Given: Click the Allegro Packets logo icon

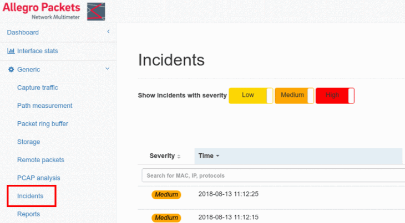Looking at the screenshot, I should (97, 11).
